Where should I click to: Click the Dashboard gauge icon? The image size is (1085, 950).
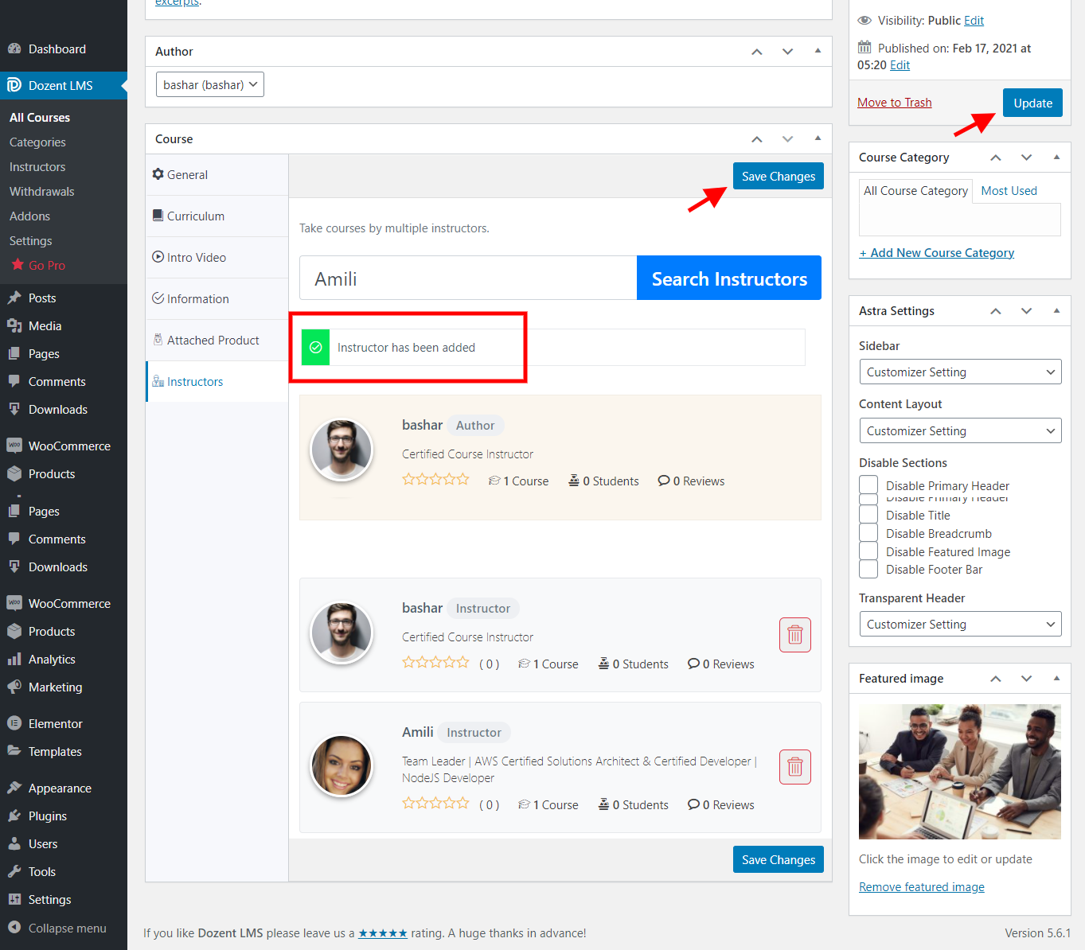(14, 49)
